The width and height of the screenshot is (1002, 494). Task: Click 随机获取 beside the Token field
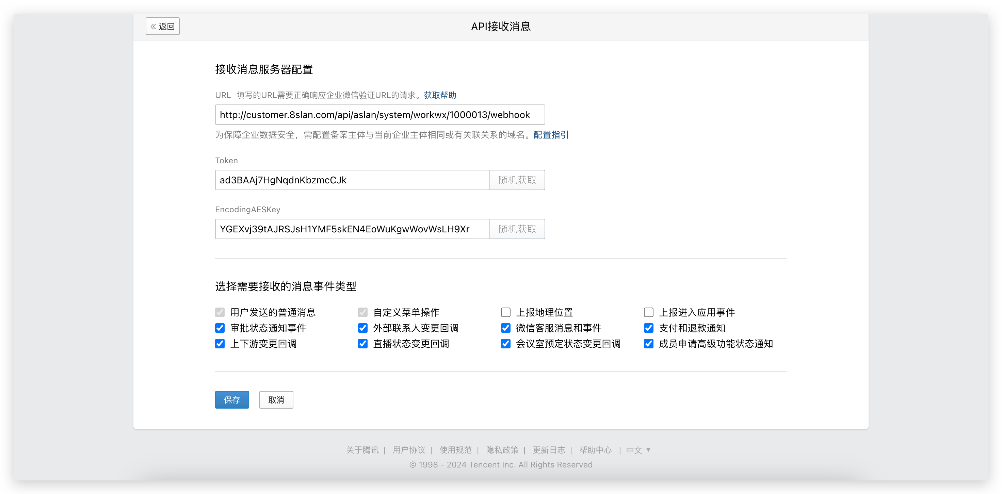pyautogui.click(x=517, y=180)
